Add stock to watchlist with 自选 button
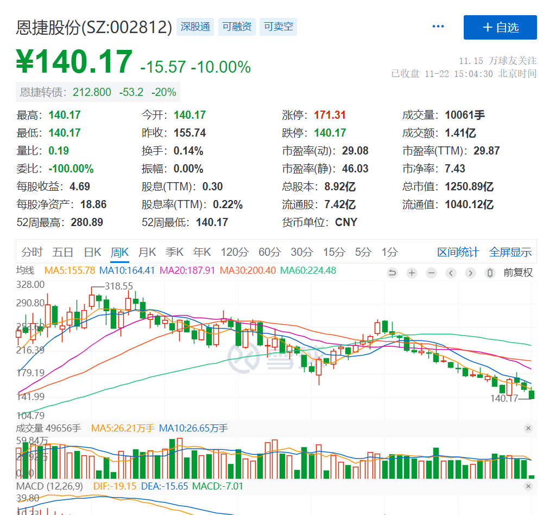Image resolution: width=543 pixels, height=515 pixels. 500,27
